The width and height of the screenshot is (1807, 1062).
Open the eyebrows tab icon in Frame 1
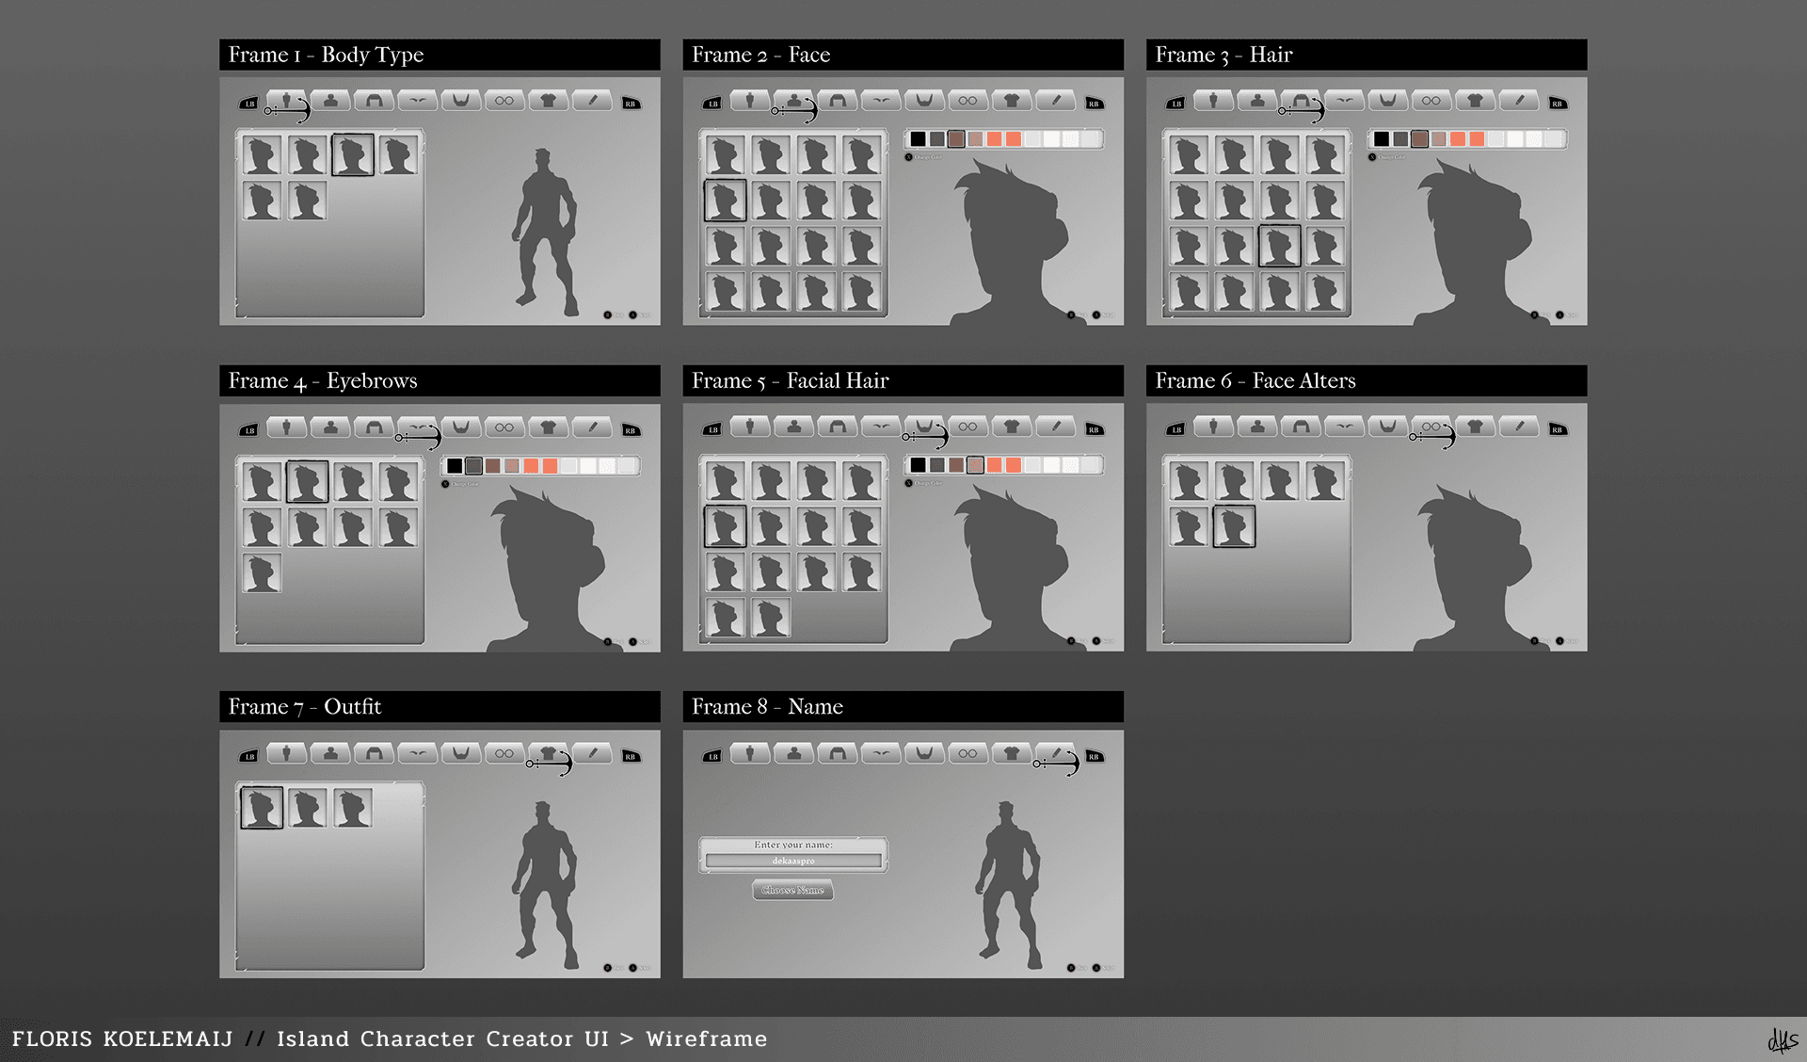[417, 101]
